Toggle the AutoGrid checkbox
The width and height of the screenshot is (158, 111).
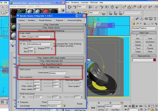coord(137,36)
